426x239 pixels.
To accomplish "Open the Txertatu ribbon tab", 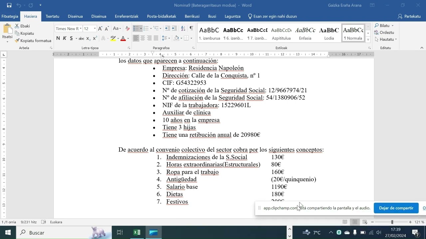I will click(x=52, y=16).
